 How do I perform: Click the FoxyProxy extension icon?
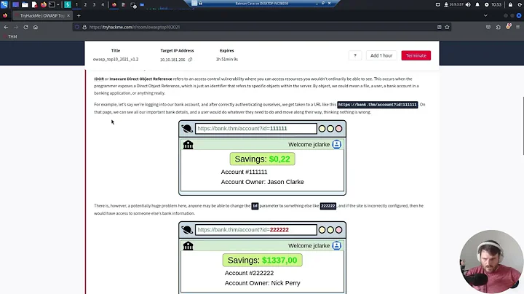coord(508,26)
